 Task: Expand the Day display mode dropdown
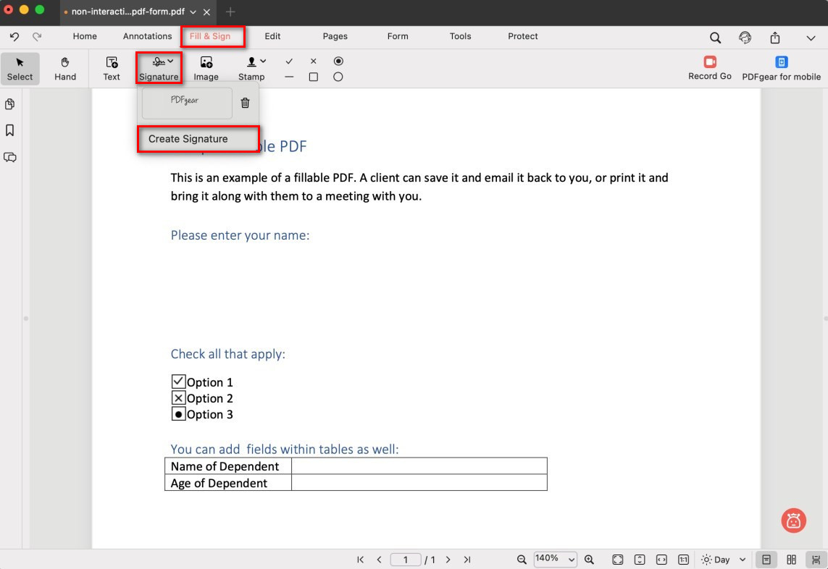[723, 560]
